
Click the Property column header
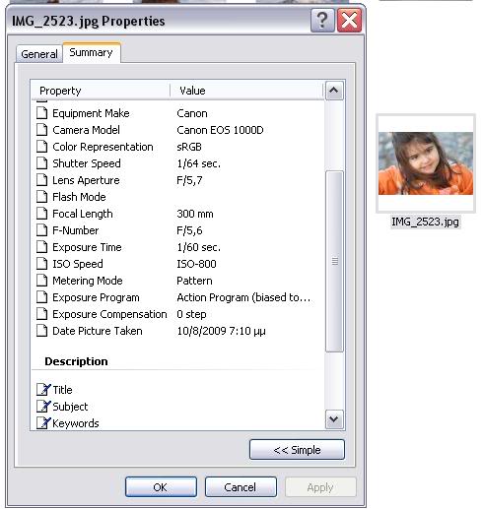coord(101,91)
